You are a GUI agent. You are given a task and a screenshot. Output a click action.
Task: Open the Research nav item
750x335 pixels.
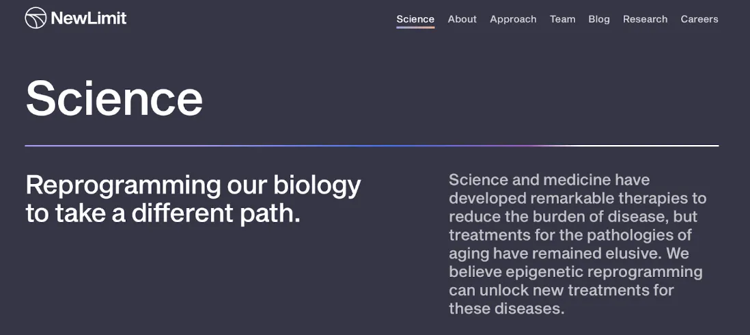tap(645, 19)
